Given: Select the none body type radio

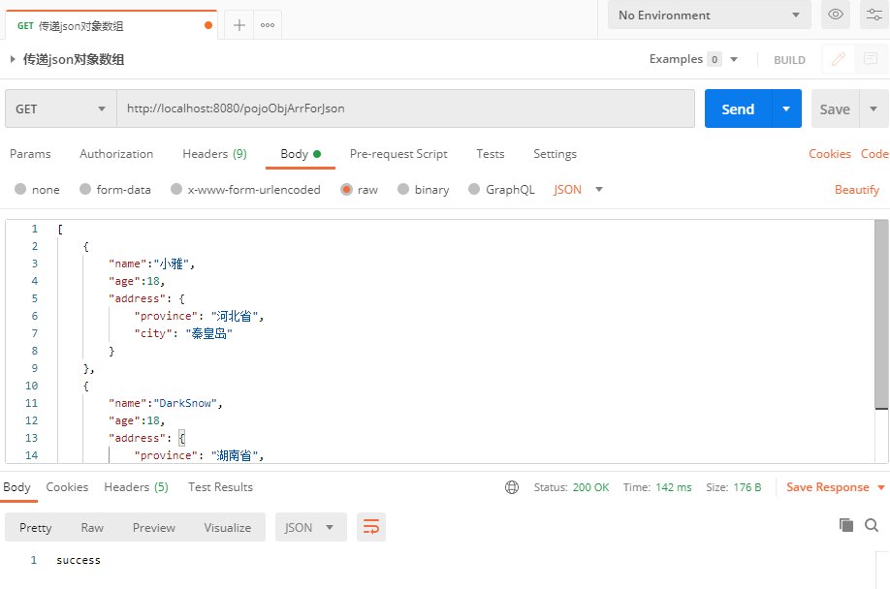Looking at the screenshot, I should 20,189.
